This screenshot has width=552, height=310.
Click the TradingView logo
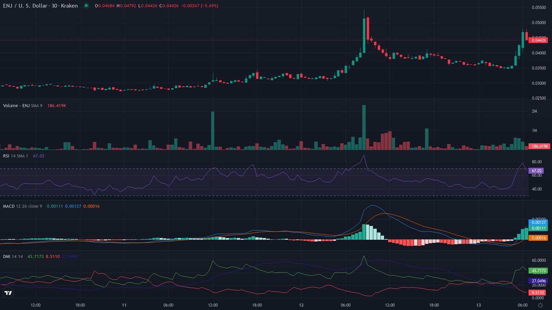[x=8, y=293]
